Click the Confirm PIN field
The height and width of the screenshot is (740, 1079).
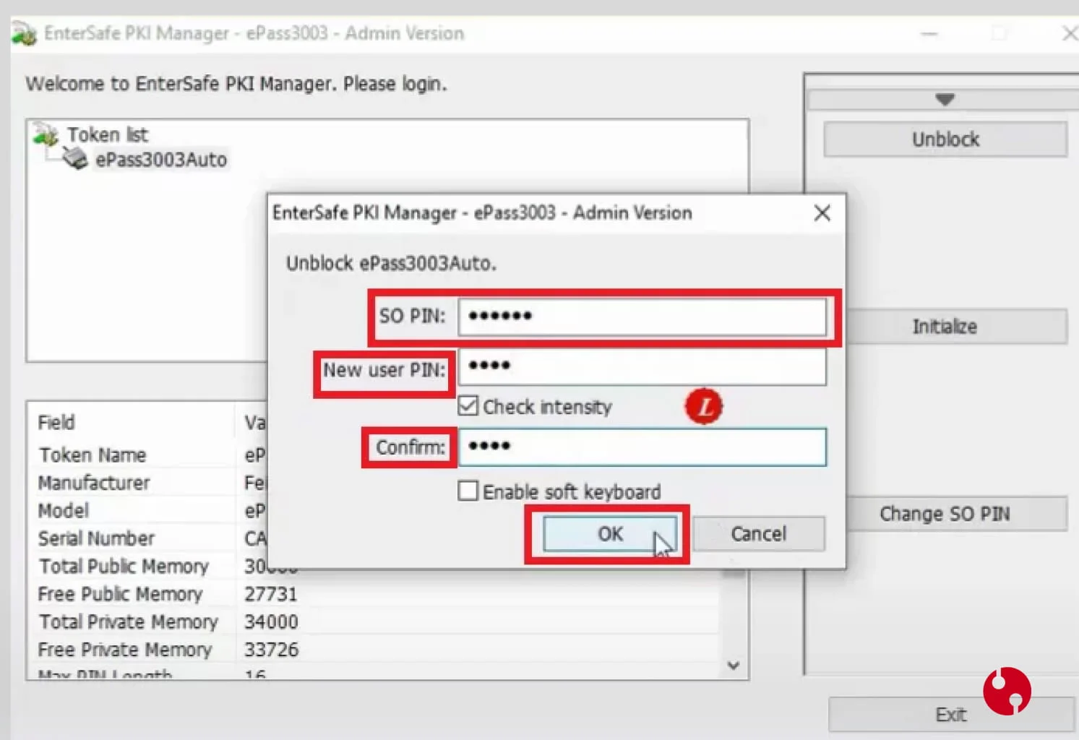click(642, 447)
